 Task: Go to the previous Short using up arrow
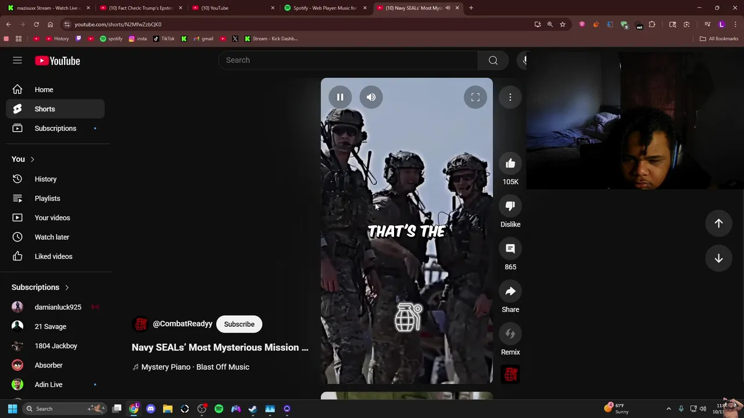pos(718,223)
